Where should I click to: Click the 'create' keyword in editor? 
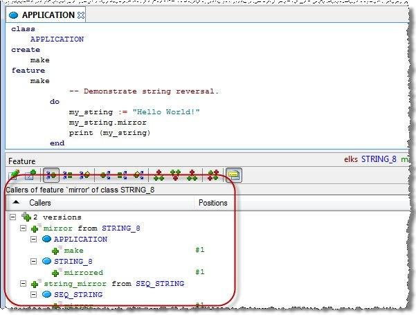pyautogui.click(x=26, y=50)
